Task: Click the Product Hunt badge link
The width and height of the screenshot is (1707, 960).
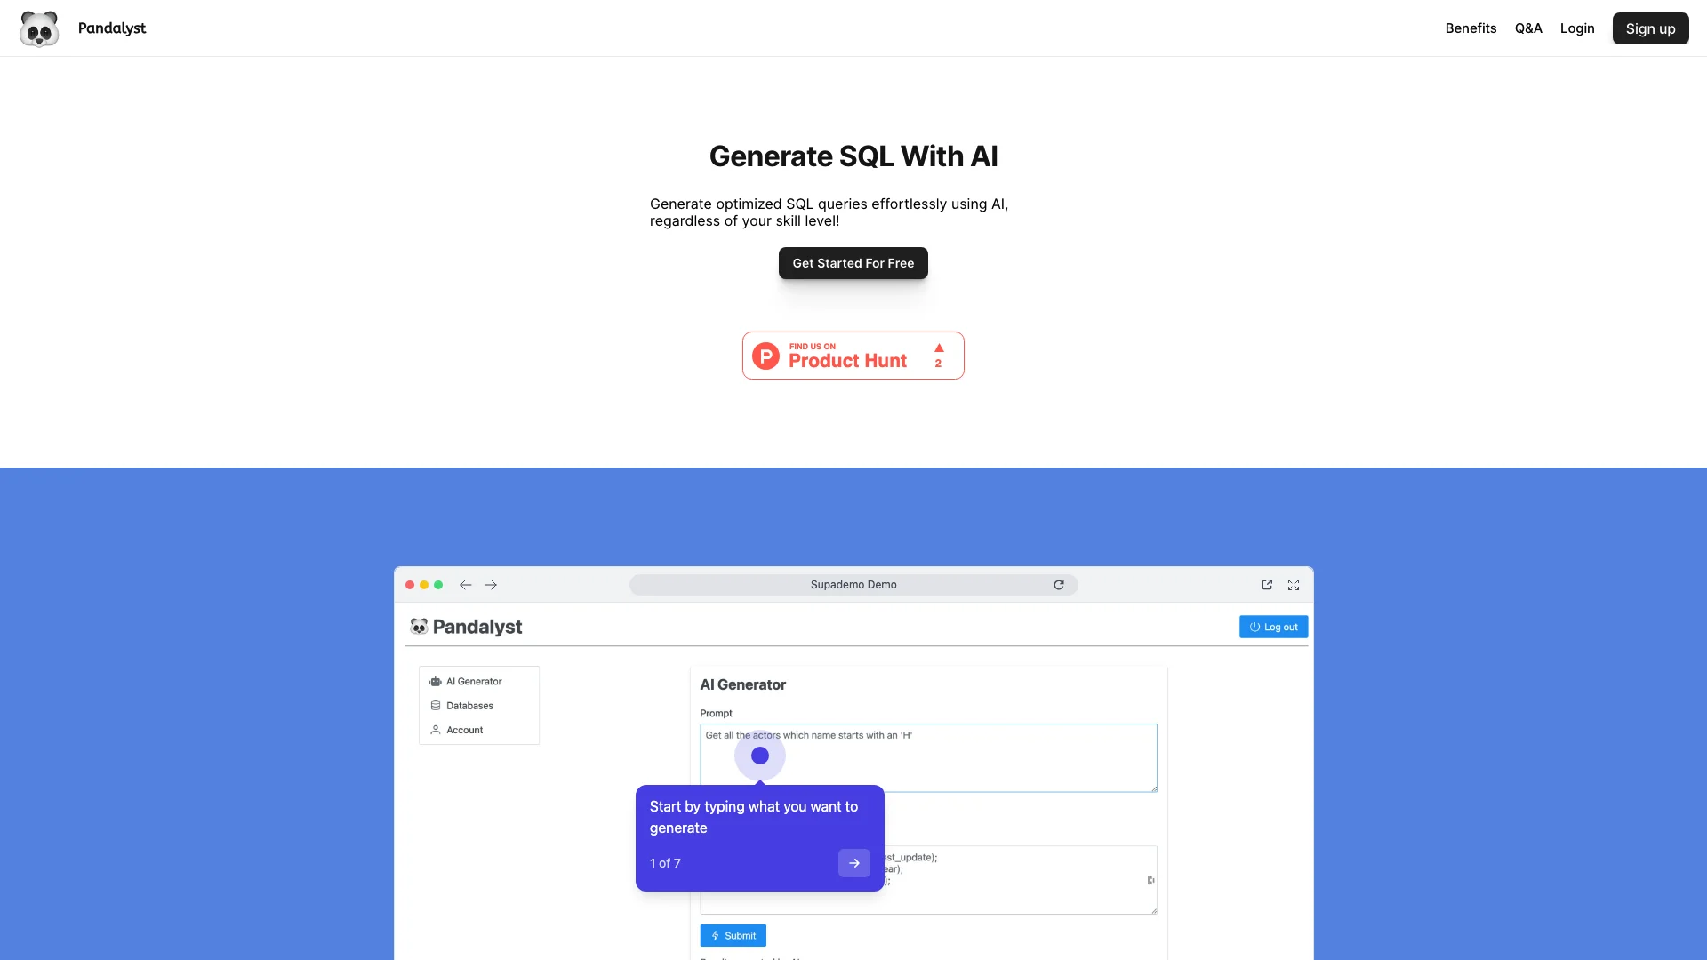Action: 853,356
